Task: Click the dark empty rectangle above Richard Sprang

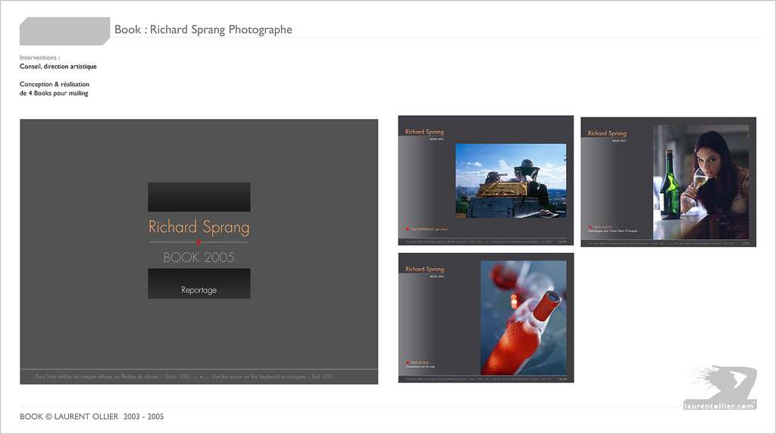Action: (199, 197)
